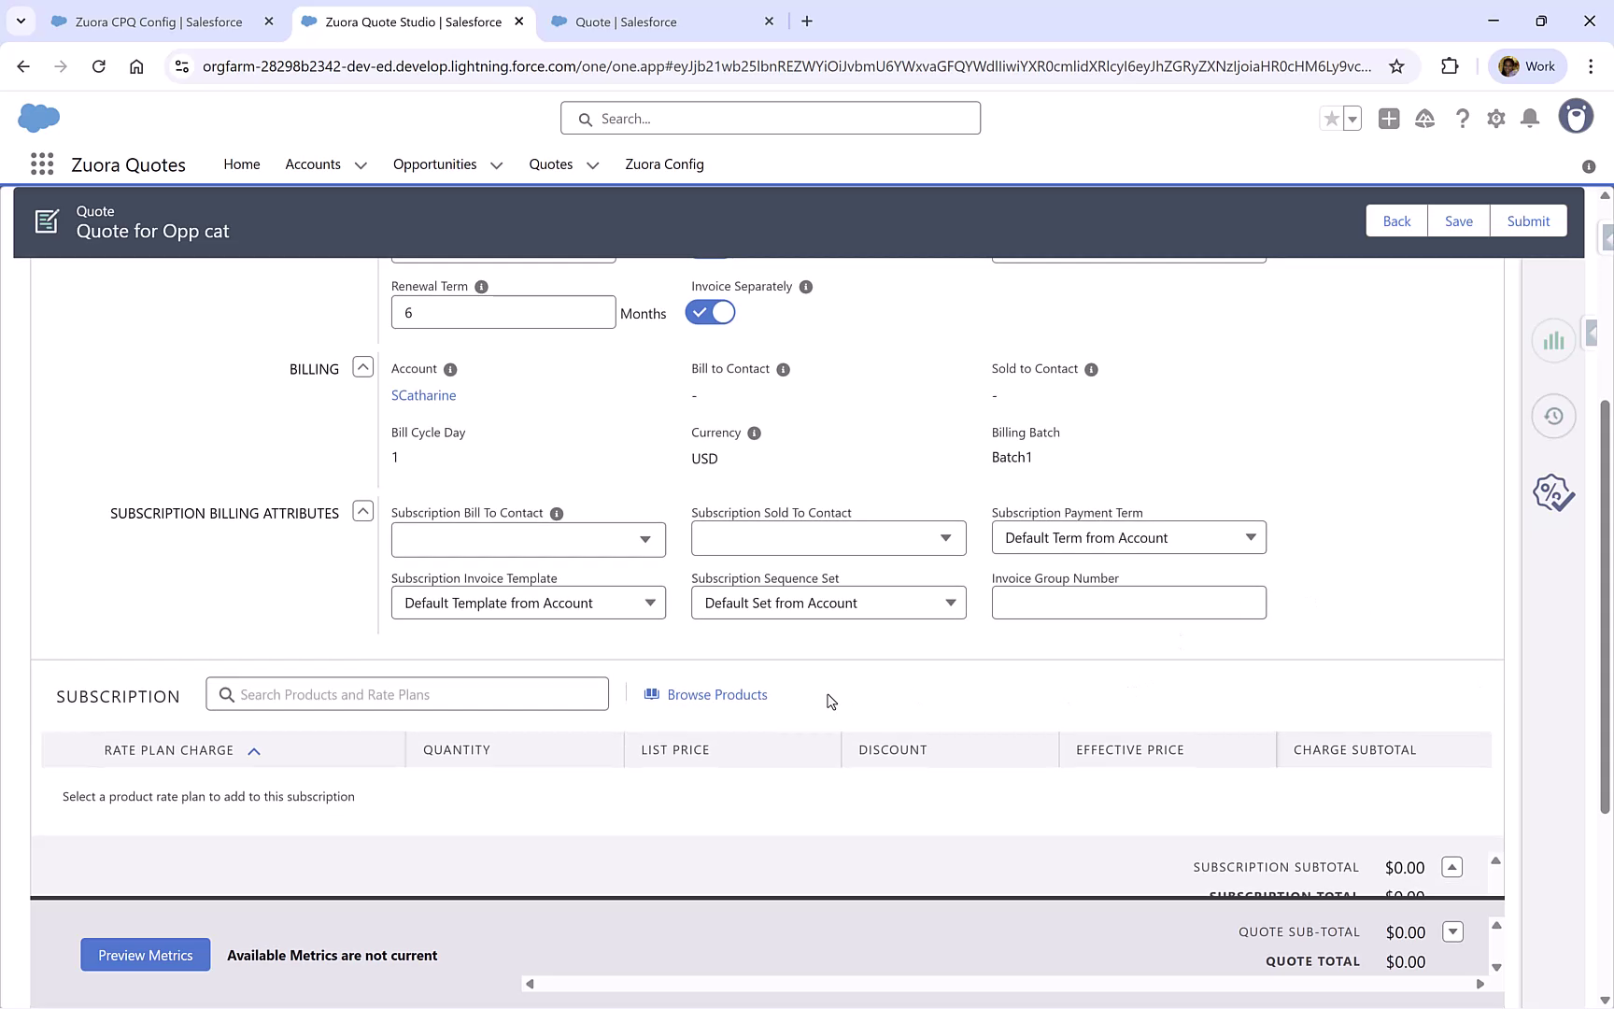Click the discount approval badge icon
The width and height of the screenshot is (1614, 1009).
(1553, 492)
